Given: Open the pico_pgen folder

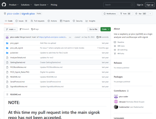Looking at the screenshot, I should click(14, 43).
